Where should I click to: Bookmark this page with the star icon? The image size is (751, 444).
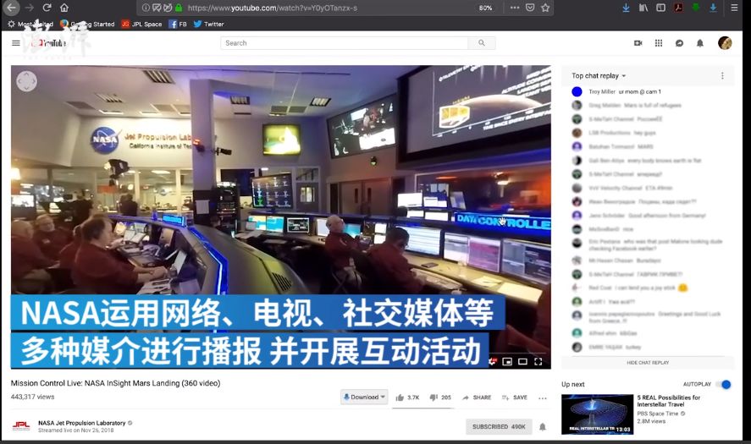coord(545,8)
